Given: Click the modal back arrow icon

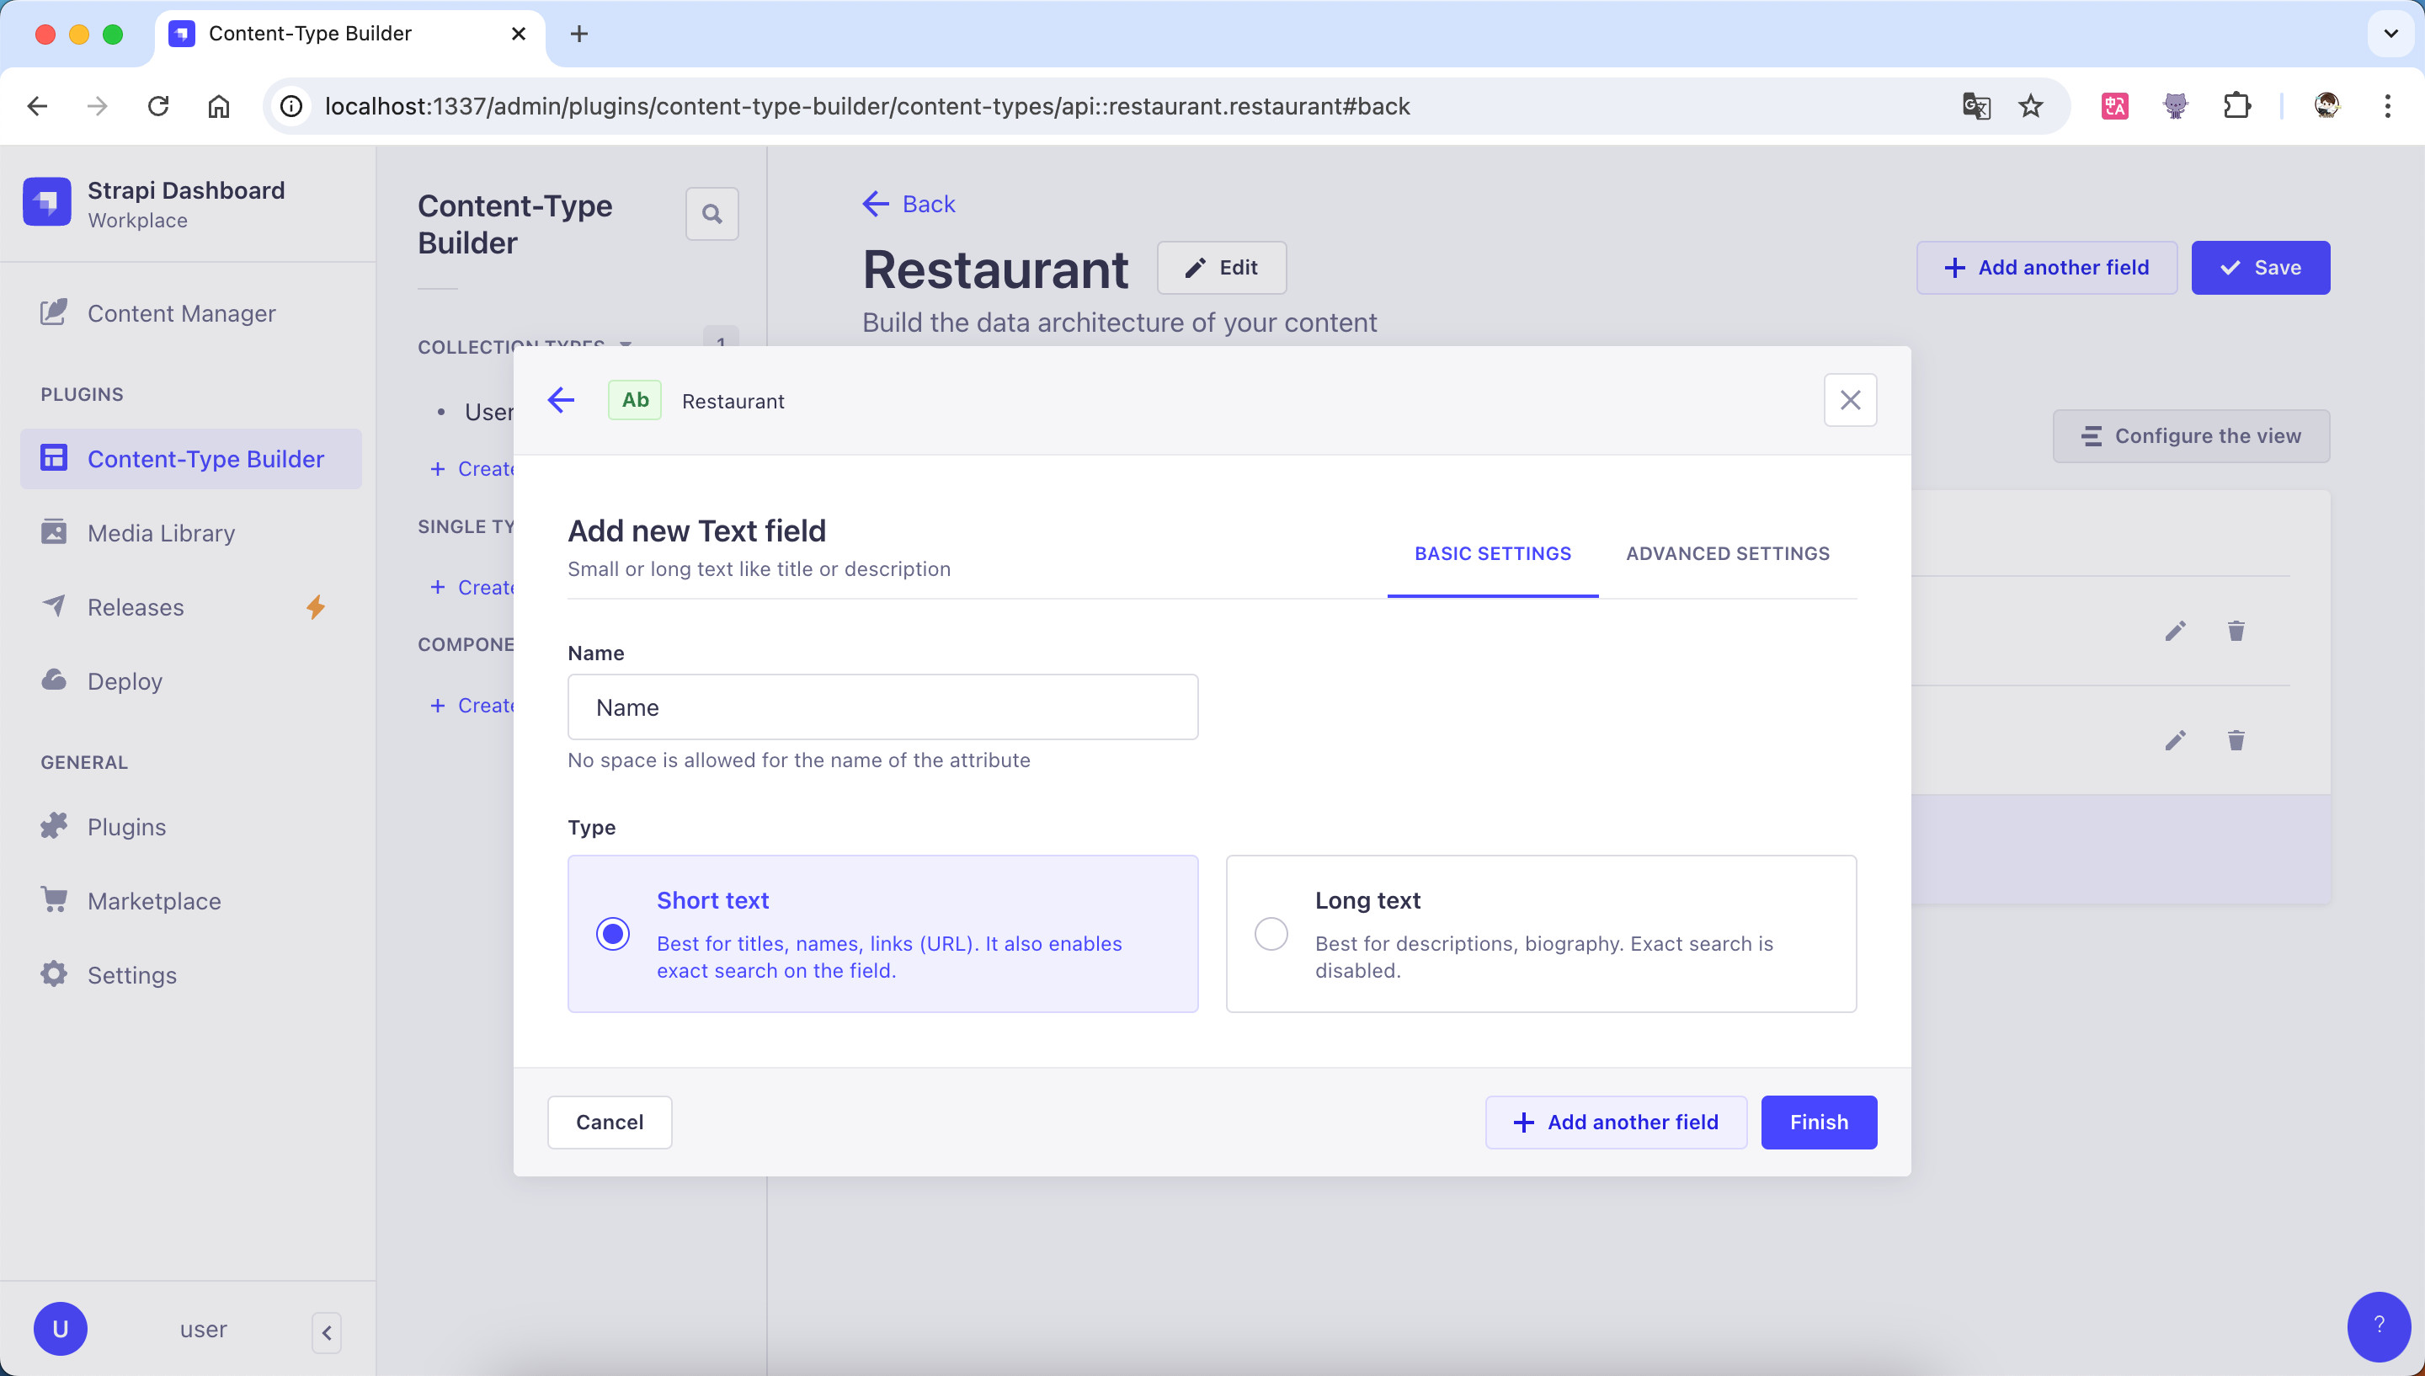Looking at the screenshot, I should [x=561, y=400].
